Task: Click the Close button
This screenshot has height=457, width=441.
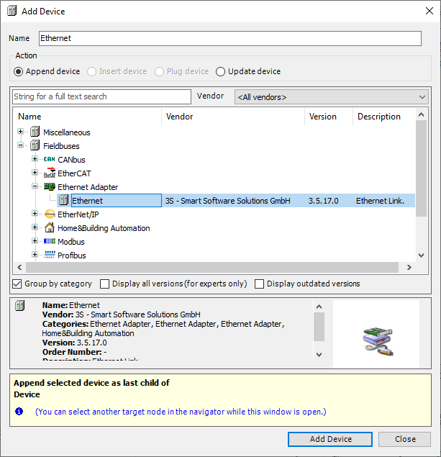Action: (405, 439)
